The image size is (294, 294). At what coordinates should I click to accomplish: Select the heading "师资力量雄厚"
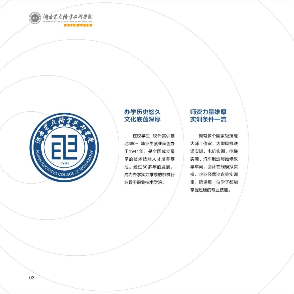tap(208, 112)
